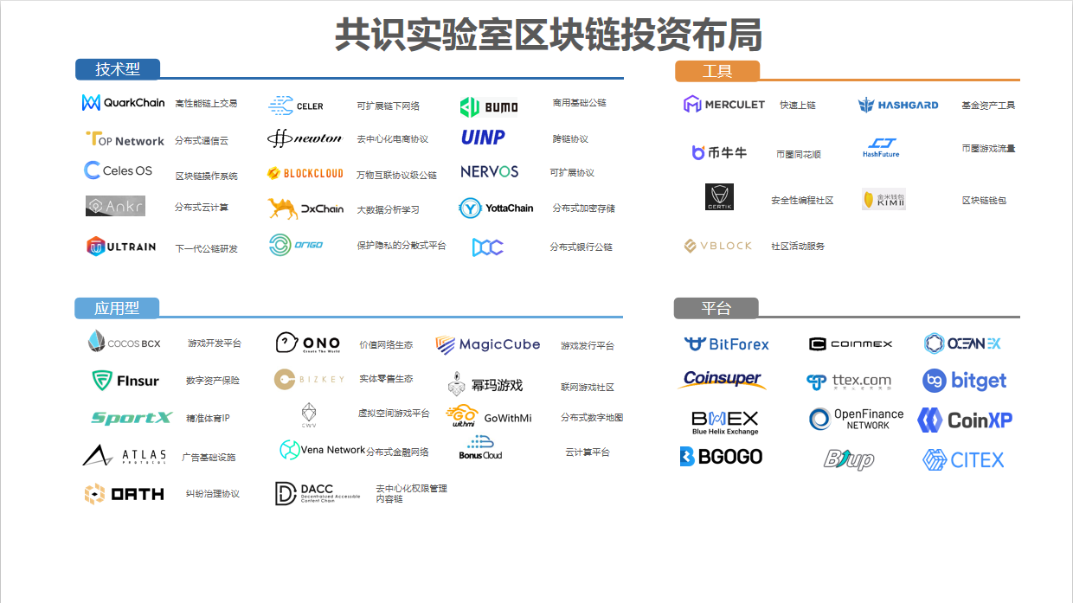Click the VBLOCK logo
This screenshot has height=603, width=1073.
(x=717, y=246)
